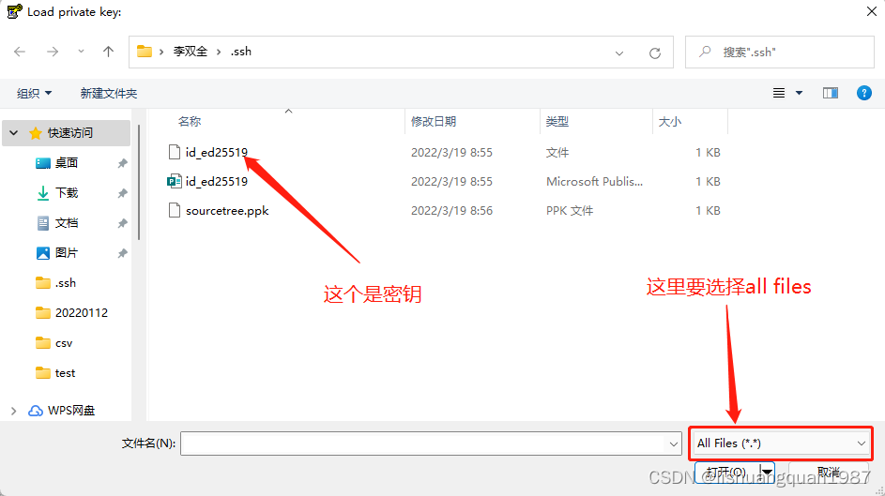Refresh the current folder view
885x496 pixels.
click(x=655, y=53)
